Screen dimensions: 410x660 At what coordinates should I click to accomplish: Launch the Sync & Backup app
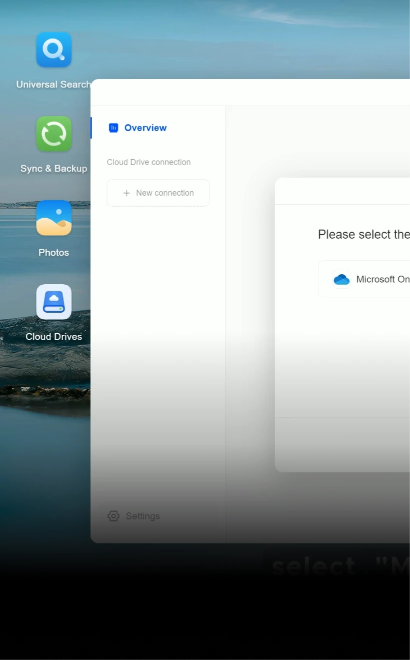(53, 134)
